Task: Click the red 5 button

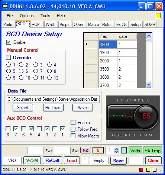Action: (98, 150)
